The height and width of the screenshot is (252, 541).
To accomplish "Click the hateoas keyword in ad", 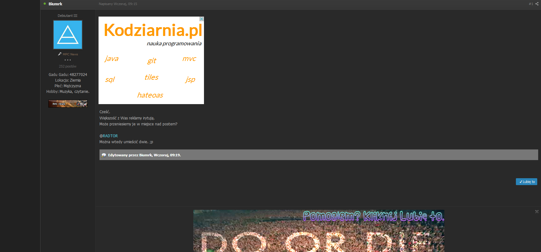I will [x=150, y=95].
